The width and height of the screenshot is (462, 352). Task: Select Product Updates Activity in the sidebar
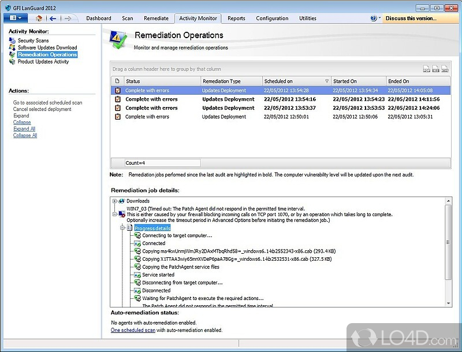[43, 61]
